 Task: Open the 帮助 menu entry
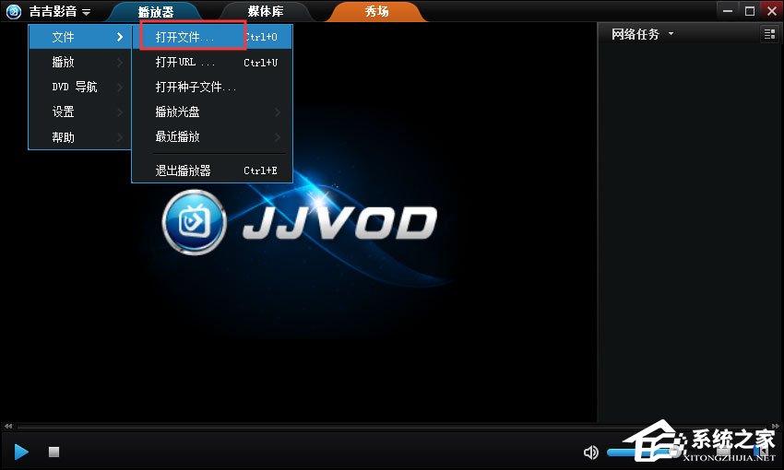coord(80,137)
